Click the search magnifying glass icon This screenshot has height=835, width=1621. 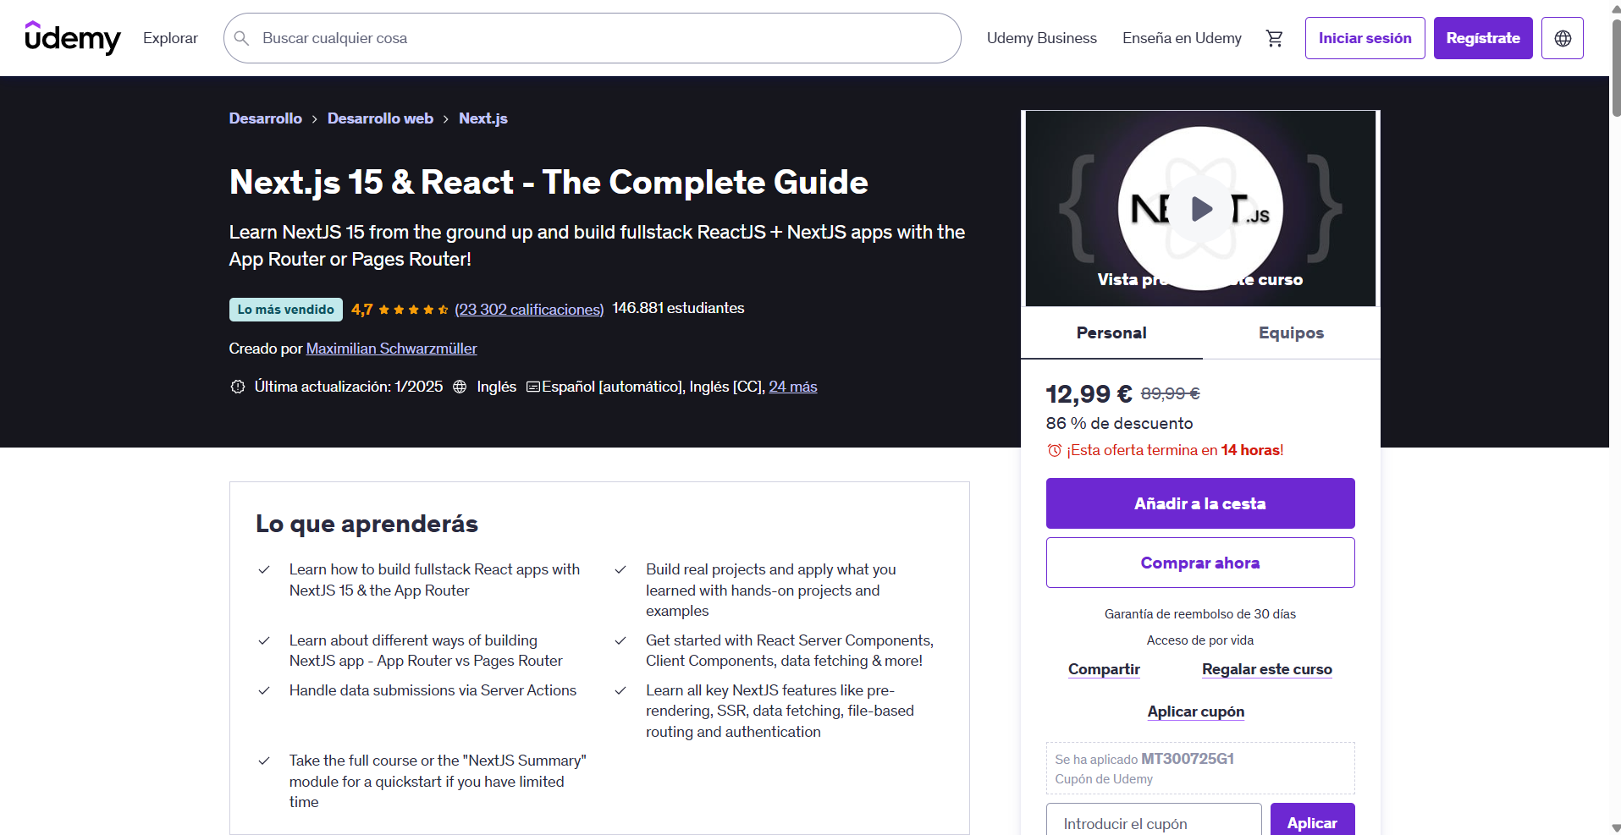[242, 37]
